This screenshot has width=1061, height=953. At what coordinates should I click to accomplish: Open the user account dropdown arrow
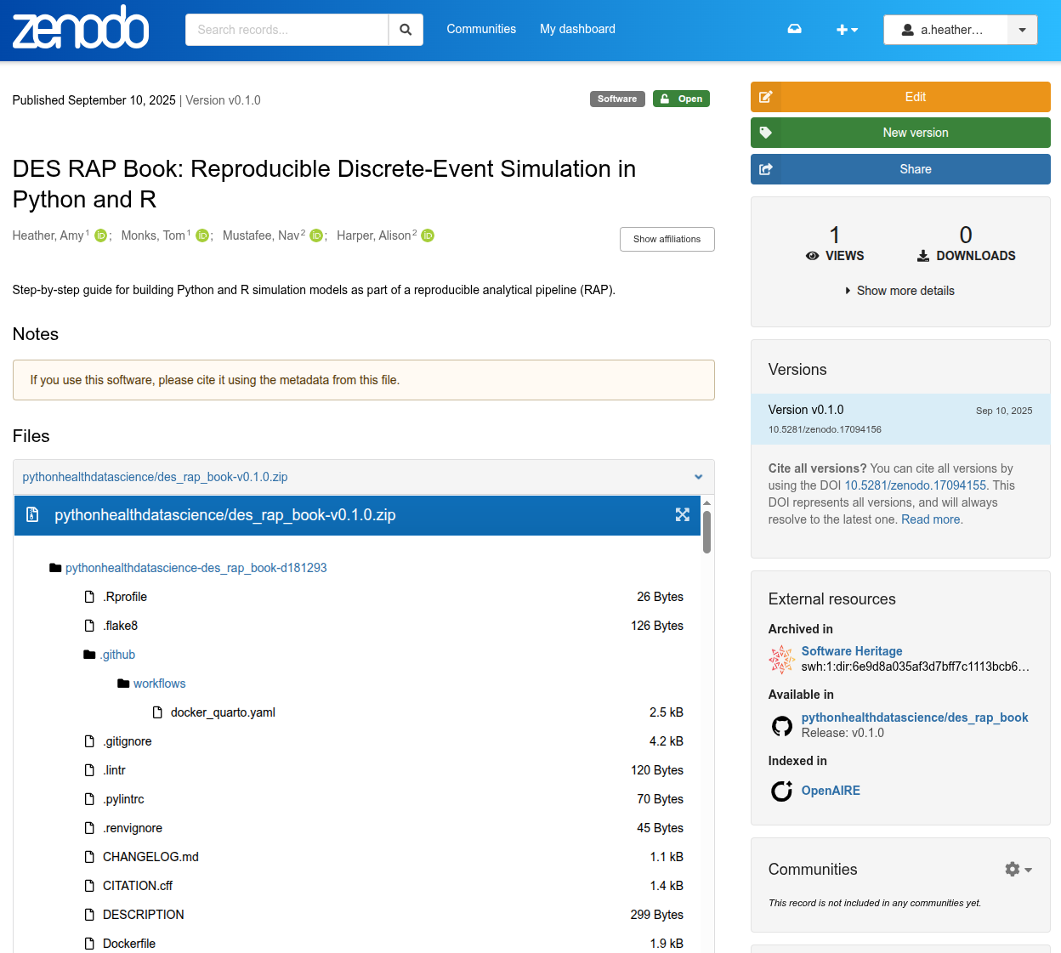pyautogui.click(x=1022, y=30)
